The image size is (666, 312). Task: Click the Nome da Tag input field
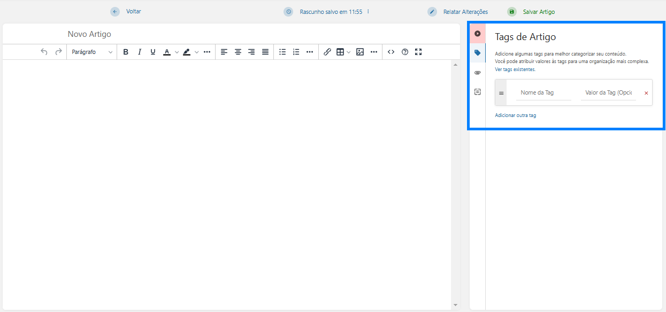click(543, 92)
